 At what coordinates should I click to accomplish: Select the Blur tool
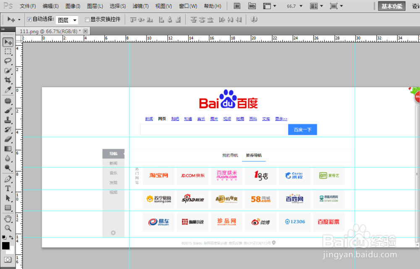(x=8, y=158)
